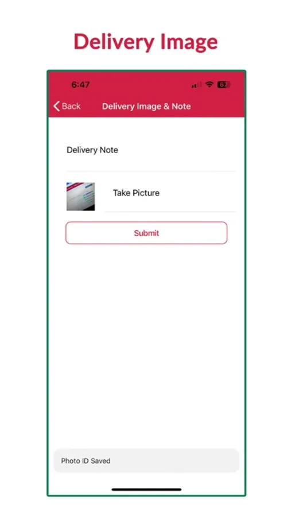The width and height of the screenshot is (291, 516).
Task: Tap the 6:47 clock in status bar
Action: (80, 85)
